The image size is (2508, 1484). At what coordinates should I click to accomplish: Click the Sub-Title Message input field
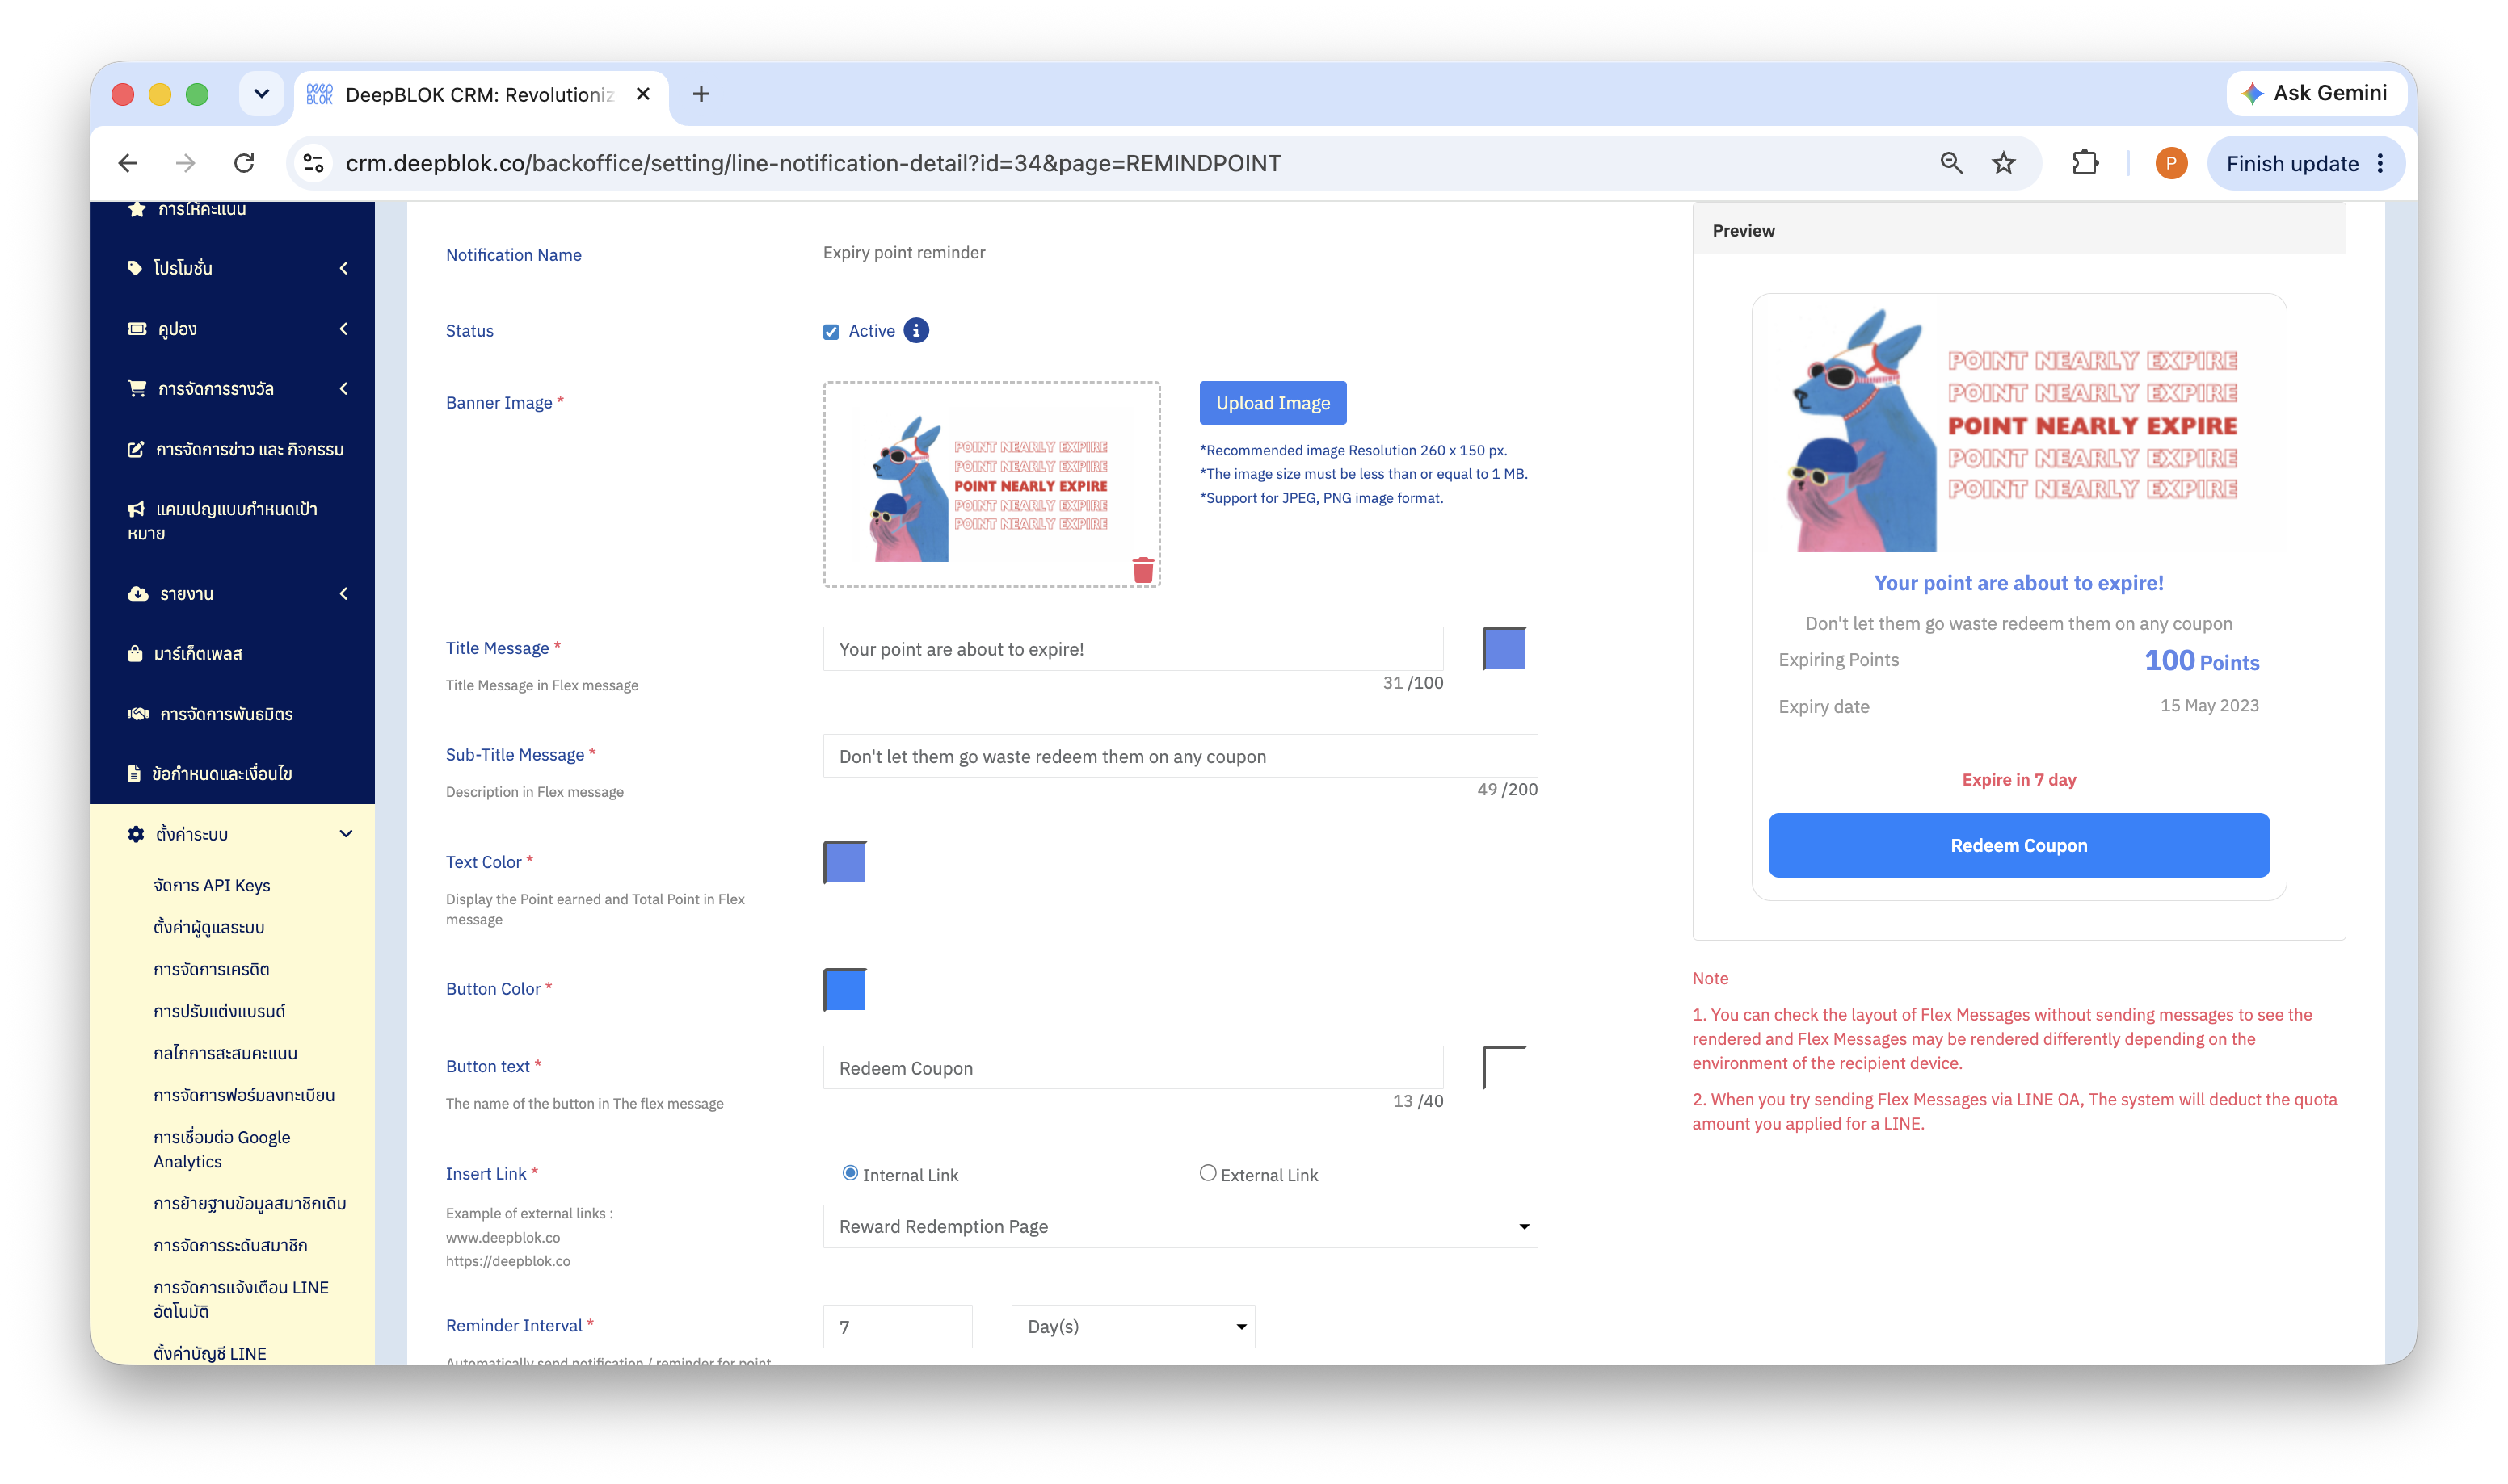click(1180, 756)
